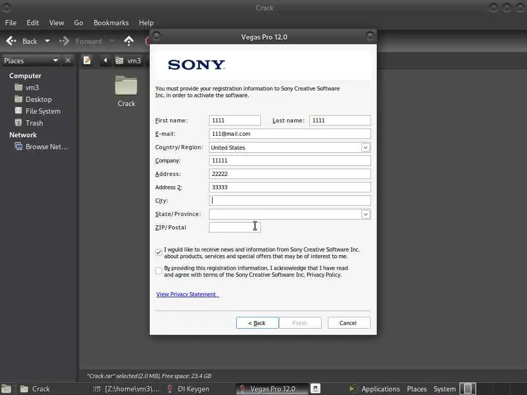This screenshot has width=527, height=395.
Task: Open the Help menu
Action: pos(146,23)
